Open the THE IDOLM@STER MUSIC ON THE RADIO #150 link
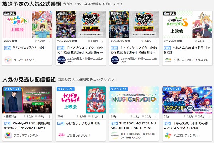Image resolution: width=214 pixels, height=143 pixels. tap(133, 125)
